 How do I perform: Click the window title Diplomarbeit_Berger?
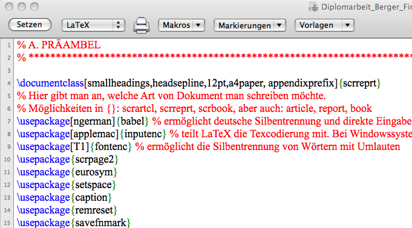coord(366,7)
